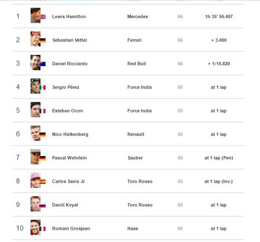Select the Daniel Ricciardo driver name
This screenshot has height=242, width=260.
(x=70, y=64)
